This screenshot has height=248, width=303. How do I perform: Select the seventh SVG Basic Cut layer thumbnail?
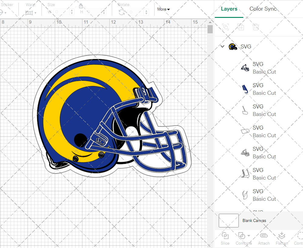tap(245, 195)
